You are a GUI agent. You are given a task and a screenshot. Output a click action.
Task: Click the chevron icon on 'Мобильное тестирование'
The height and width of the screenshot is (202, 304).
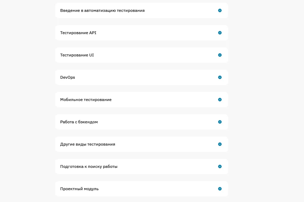point(220,99)
